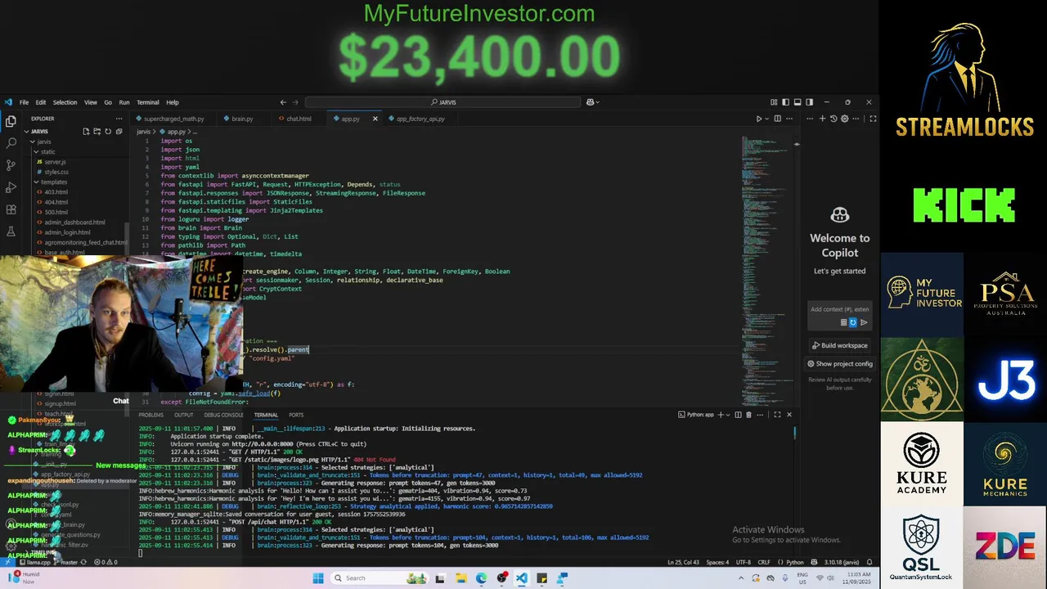1047x589 pixels.
Task: Click the Add context chat input field
Action: [x=839, y=309]
